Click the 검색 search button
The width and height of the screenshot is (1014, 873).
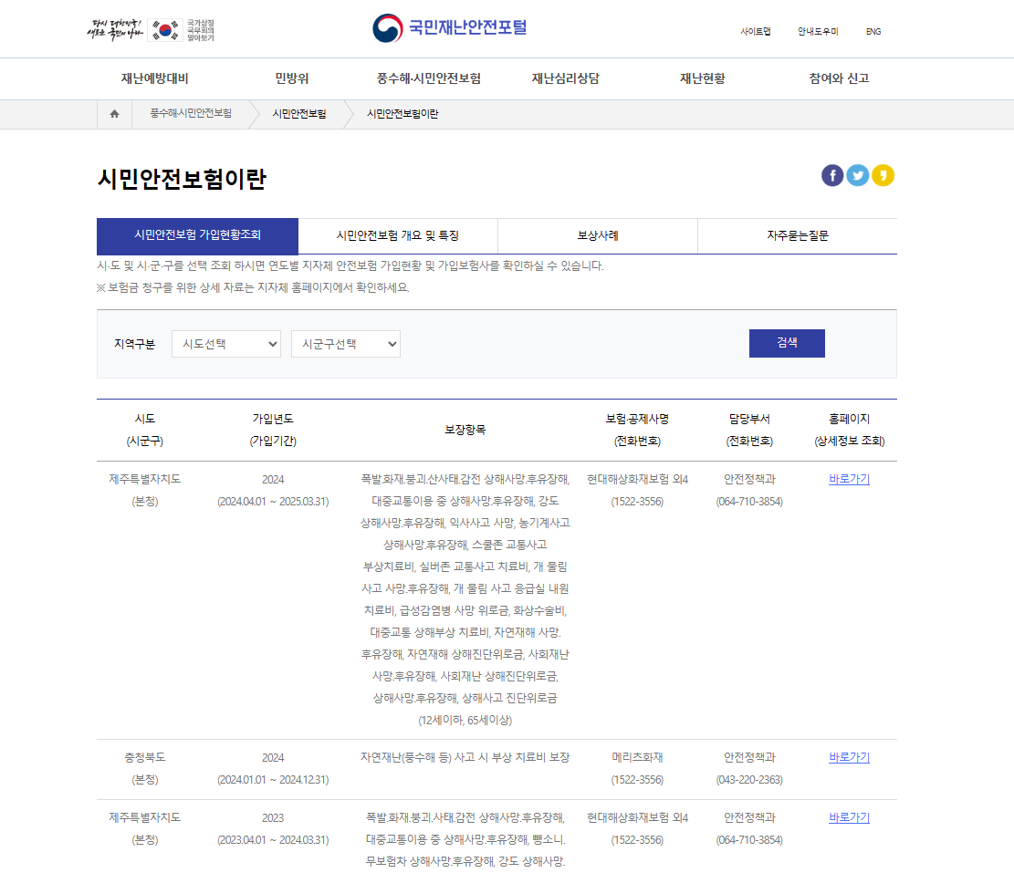click(x=787, y=343)
